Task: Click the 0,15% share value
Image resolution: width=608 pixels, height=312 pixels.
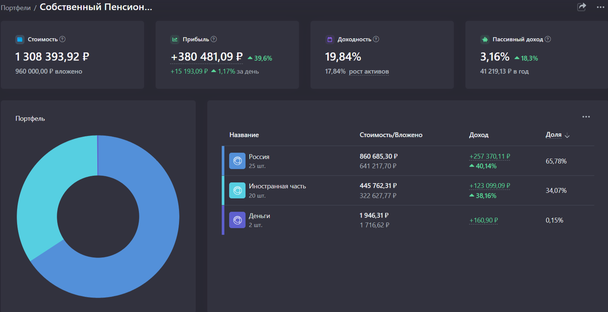Action: click(x=554, y=220)
